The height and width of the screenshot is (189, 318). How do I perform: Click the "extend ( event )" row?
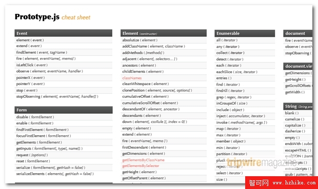pos(64,46)
